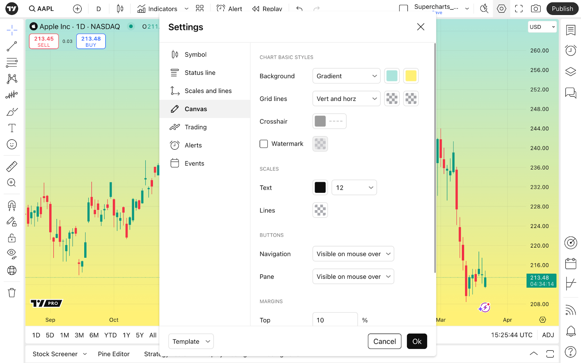Select the ruler measure tool
This screenshot has width=581, height=363.
(12, 167)
